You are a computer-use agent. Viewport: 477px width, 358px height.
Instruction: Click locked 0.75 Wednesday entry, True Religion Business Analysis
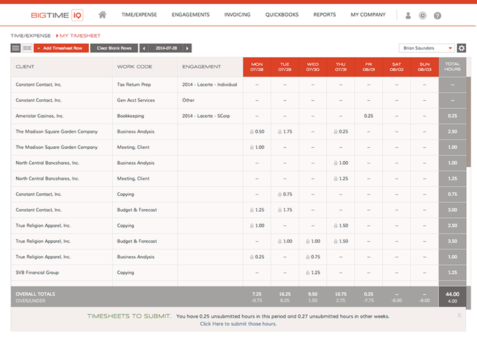pos(313,257)
